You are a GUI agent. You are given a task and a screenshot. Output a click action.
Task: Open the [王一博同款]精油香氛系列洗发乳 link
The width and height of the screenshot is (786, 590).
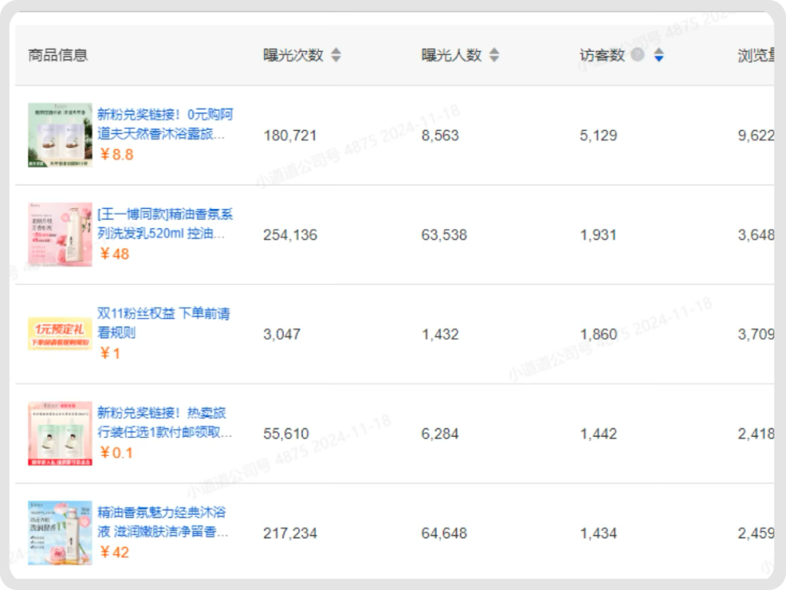point(164,224)
